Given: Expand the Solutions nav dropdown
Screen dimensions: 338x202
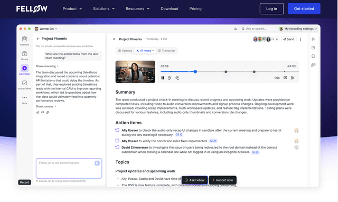Looking at the screenshot, I should pos(104,9).
